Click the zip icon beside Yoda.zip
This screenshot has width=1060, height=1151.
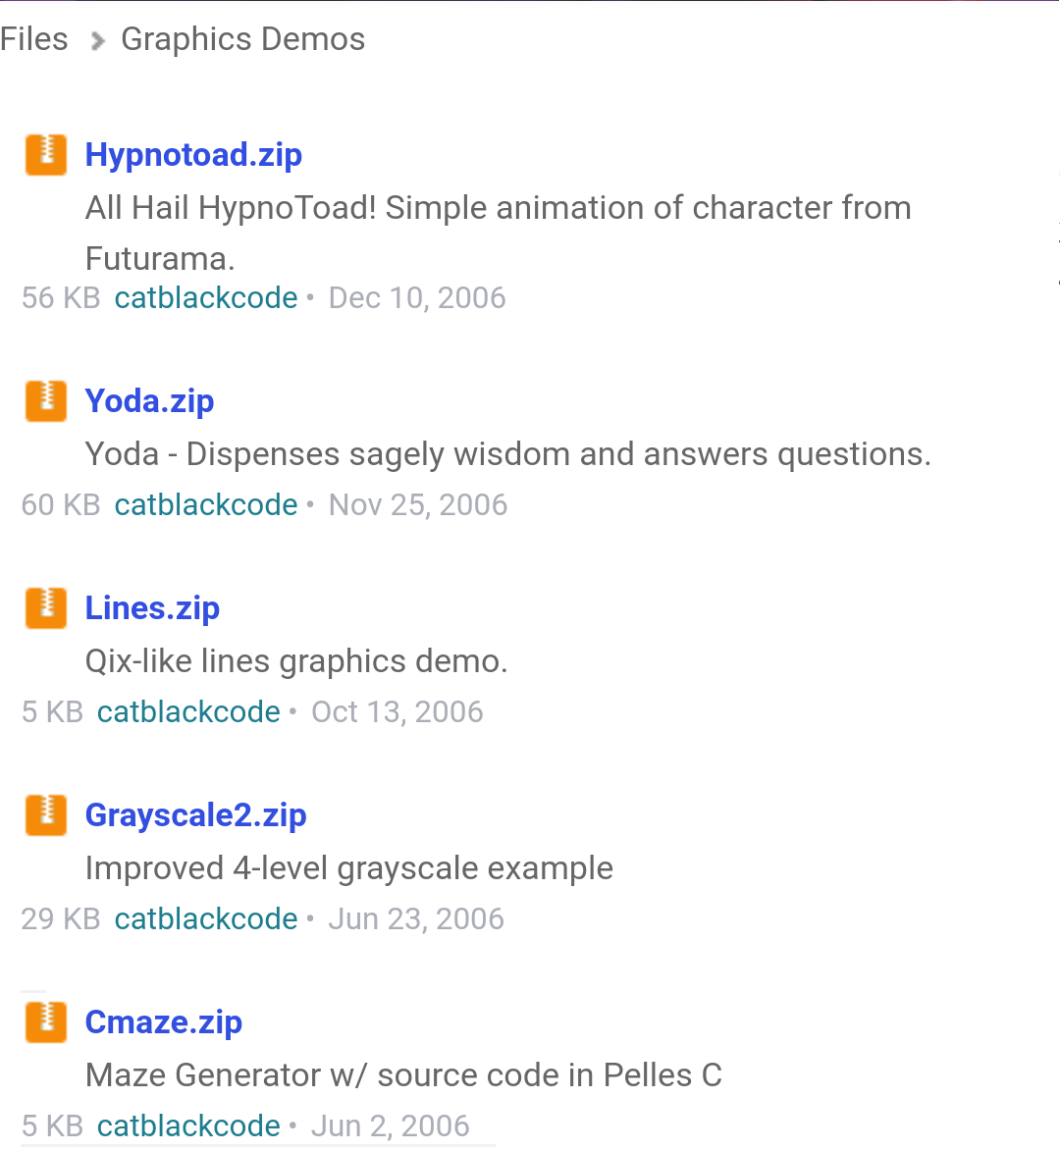click(46, 400)
